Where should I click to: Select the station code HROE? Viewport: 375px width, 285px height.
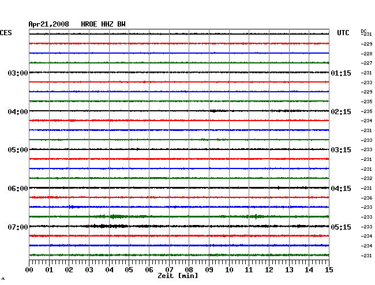[89, 24]
